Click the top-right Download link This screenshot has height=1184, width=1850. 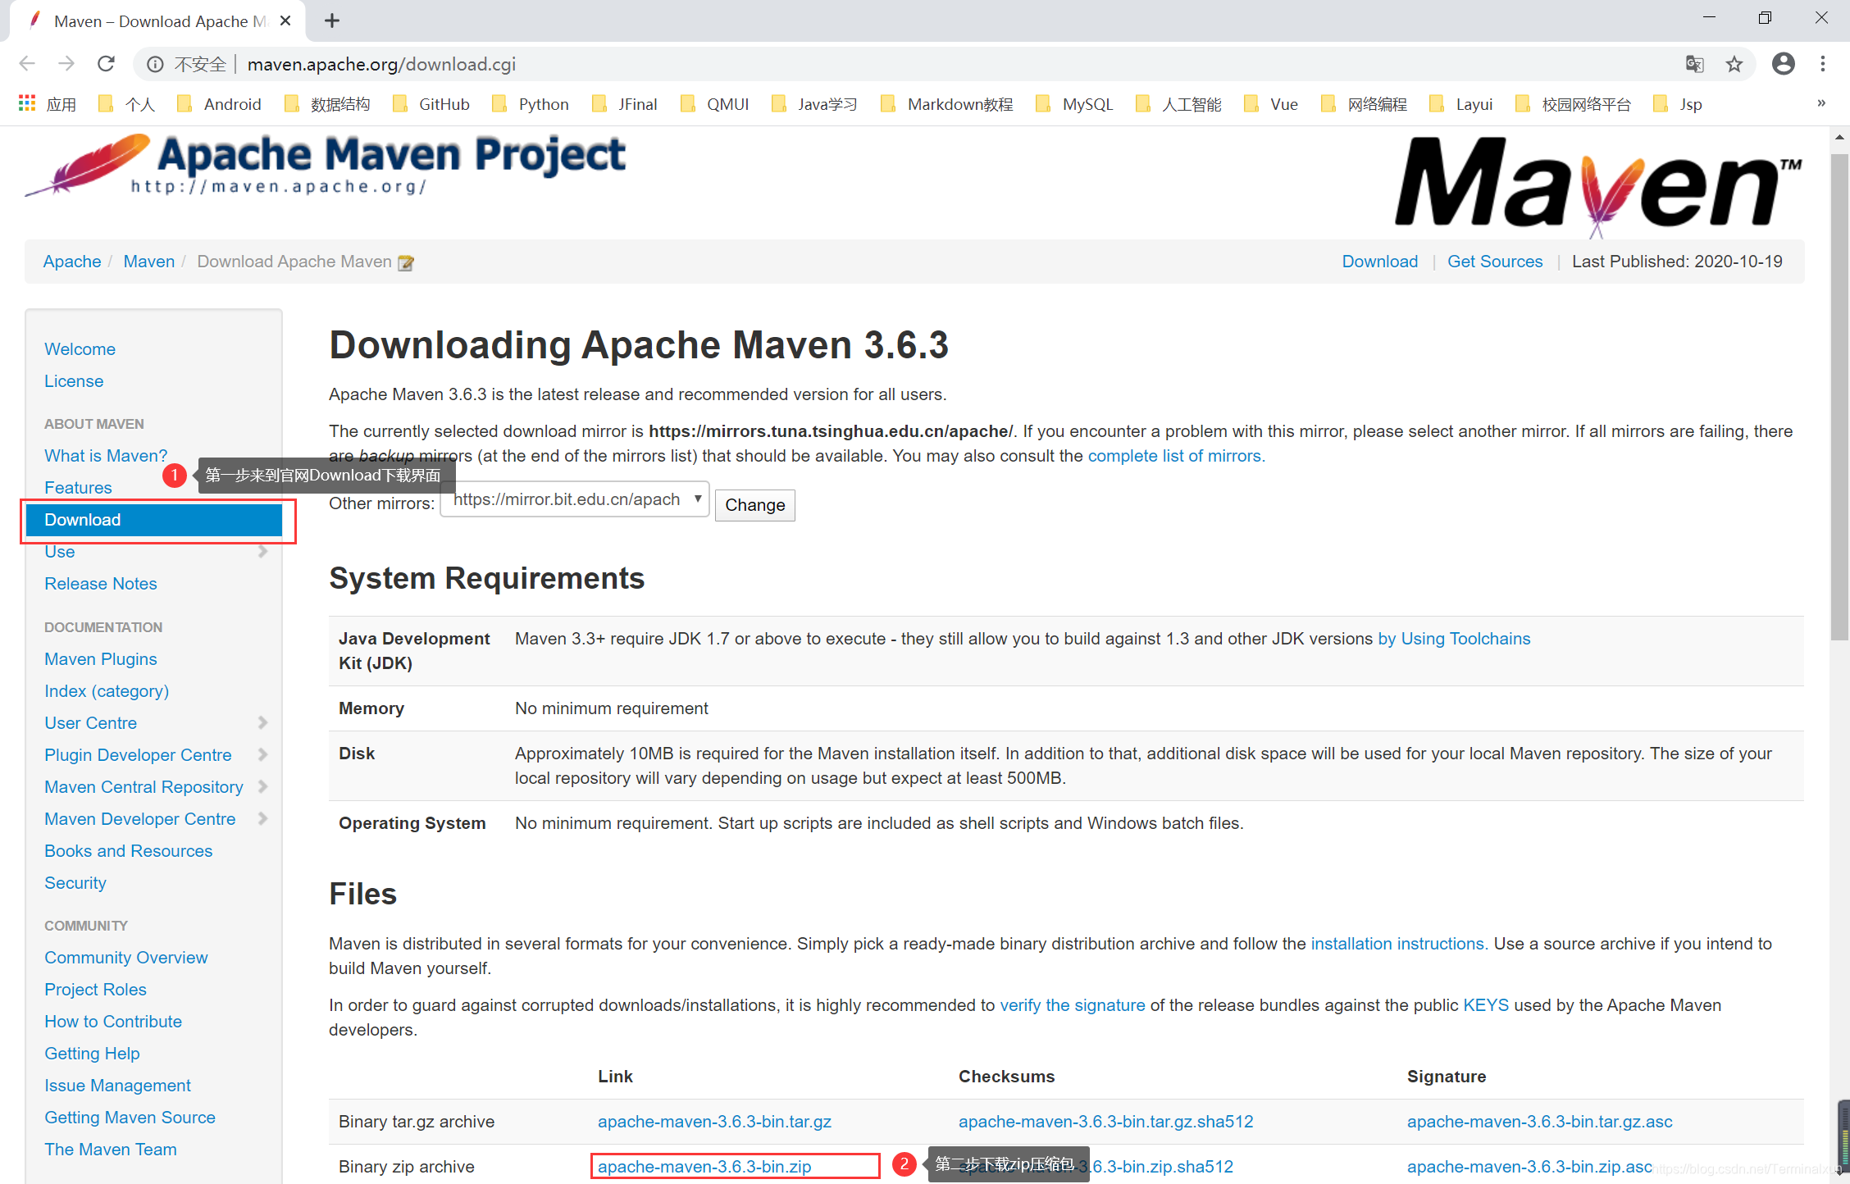(x=1379, y=262)
